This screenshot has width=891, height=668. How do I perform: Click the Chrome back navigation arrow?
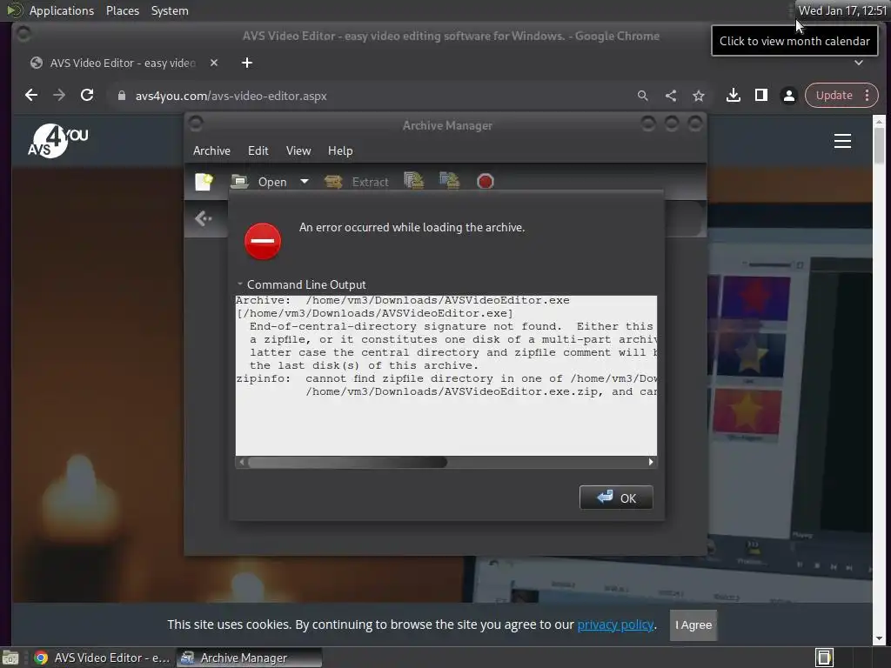point(31,96)
